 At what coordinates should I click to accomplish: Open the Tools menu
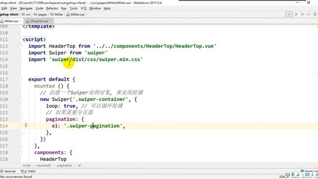point(74,8)
